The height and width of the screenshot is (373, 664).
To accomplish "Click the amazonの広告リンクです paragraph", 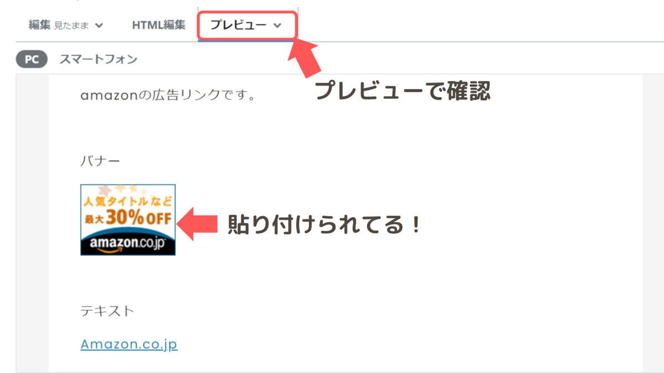I will coord(168,96).
